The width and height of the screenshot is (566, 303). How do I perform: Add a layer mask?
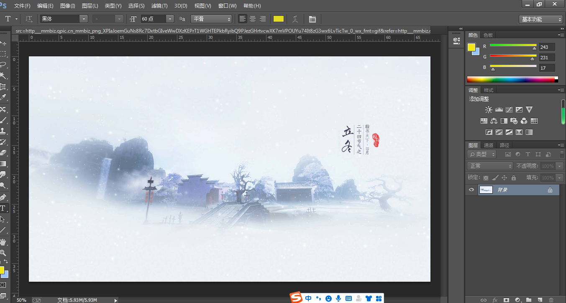coord(506,300)
